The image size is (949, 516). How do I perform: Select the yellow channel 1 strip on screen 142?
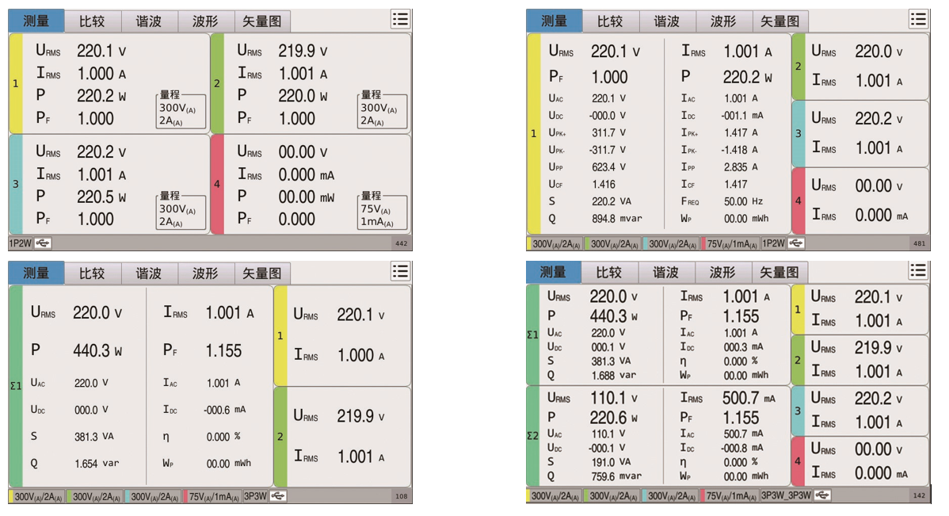[798, 309]
